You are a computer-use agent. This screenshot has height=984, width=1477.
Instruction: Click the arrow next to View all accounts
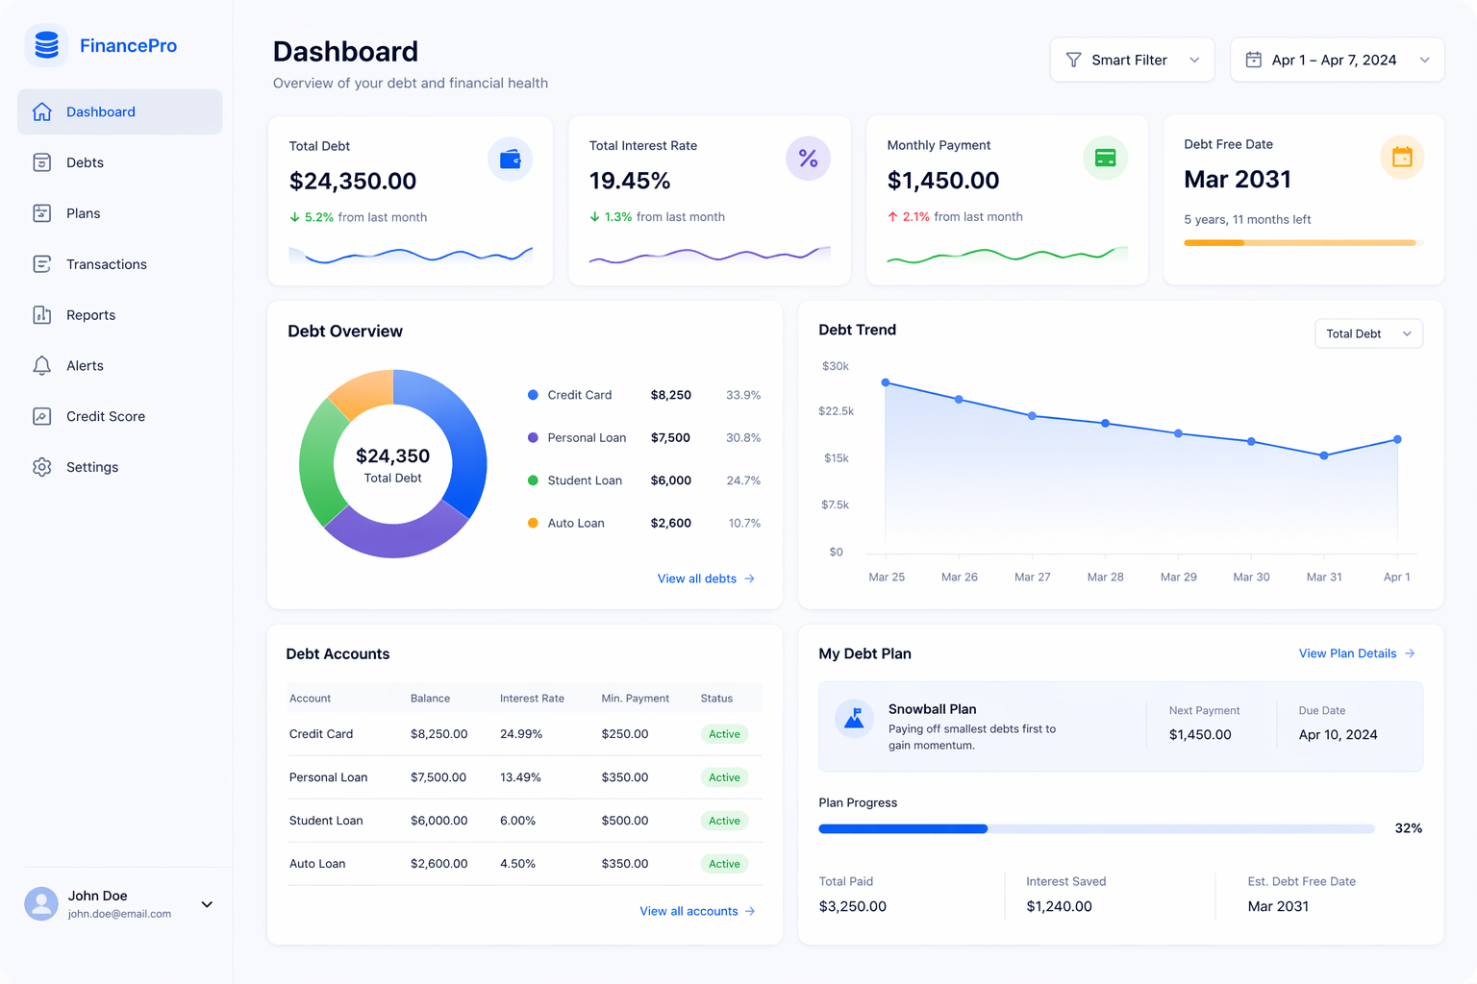coord(750,911)
